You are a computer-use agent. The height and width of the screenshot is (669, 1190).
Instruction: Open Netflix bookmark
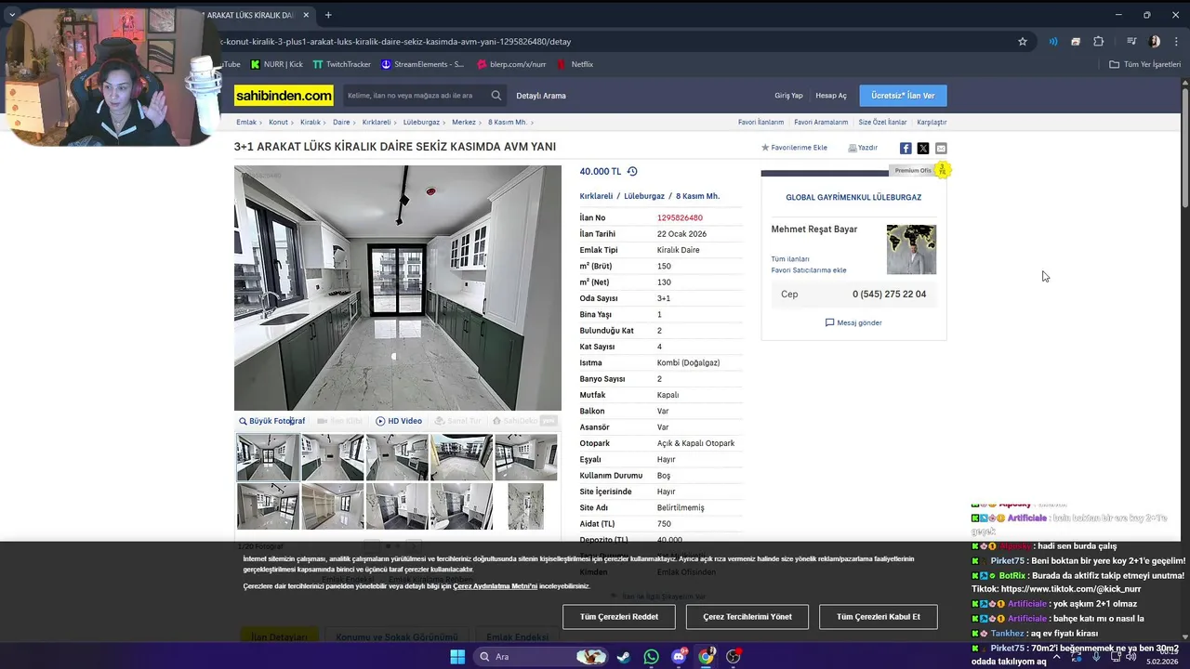(575, 65)
